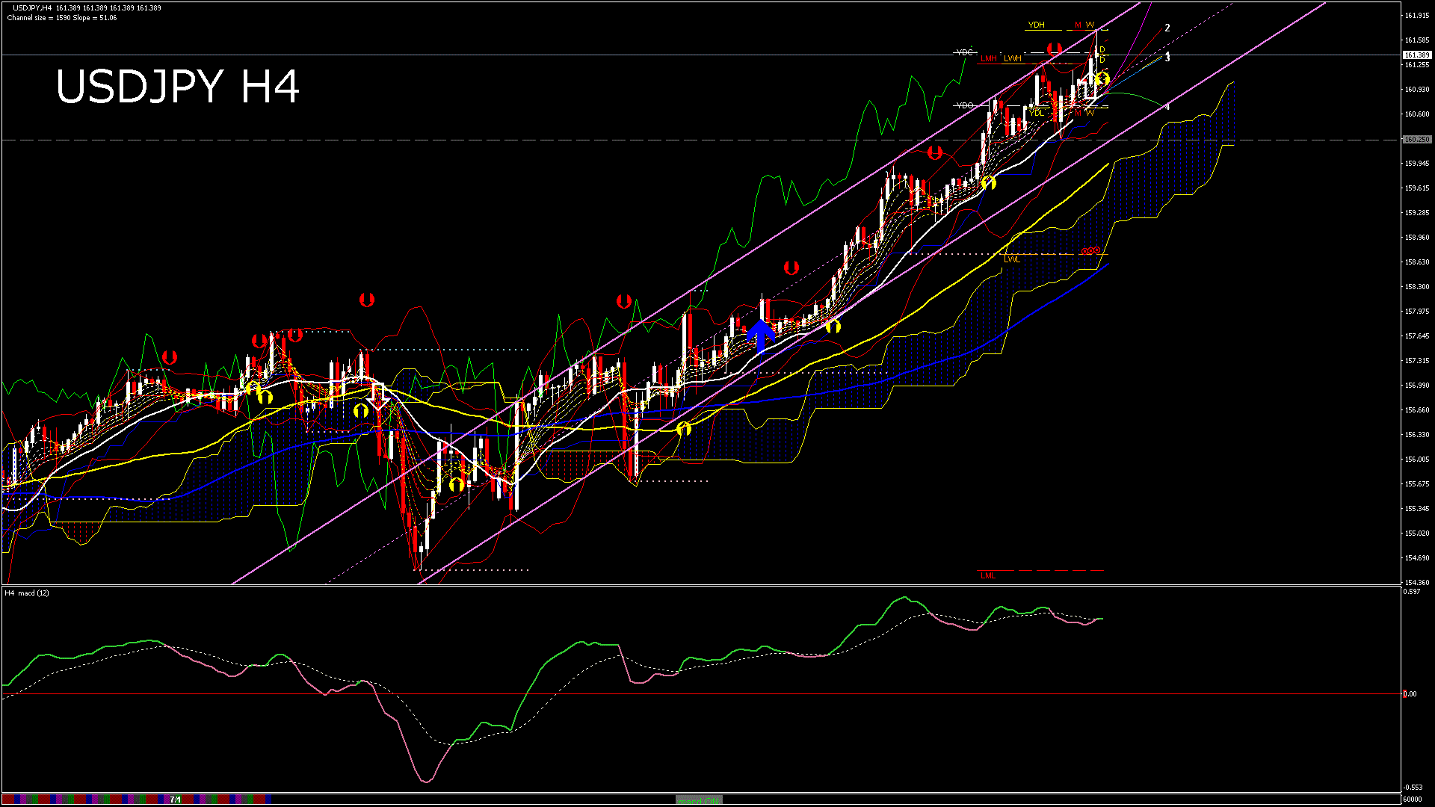Click the 7/1 date marker in bottom bar
This screenshot has width=1435, height=807.
176,800
